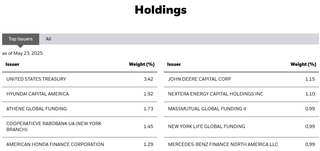Open Cooperatieve Rabobank UA (New York Branch) entry

click(54, 126)
